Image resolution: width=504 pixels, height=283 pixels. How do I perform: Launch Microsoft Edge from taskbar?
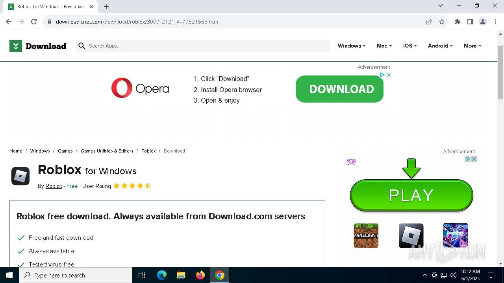click(x=162, y=275)
